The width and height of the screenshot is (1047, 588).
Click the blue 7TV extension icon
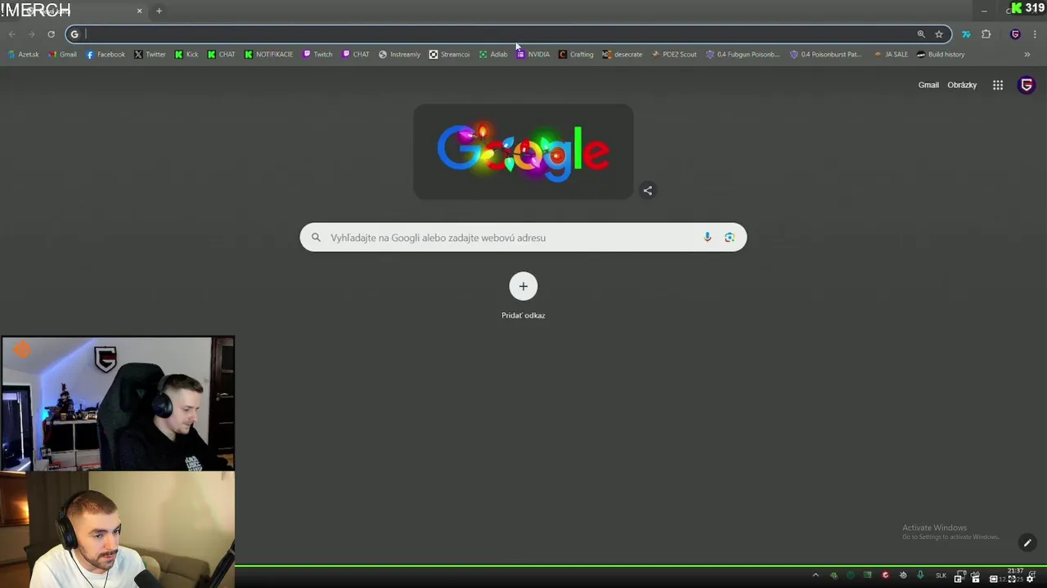tap(966, 34)
